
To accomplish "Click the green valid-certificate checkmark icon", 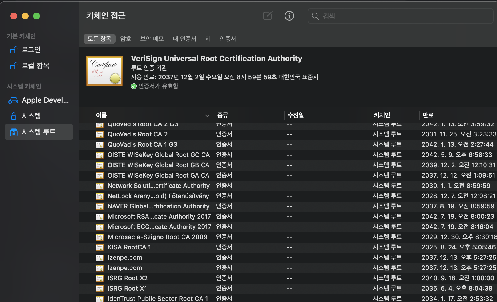I will click(x=134, y=86).
